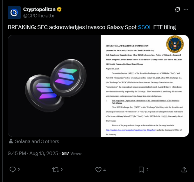This screenshot has height=182, width=194.
Task: Open the @CPOfficialtx handle link
Action: pos(39,16)
